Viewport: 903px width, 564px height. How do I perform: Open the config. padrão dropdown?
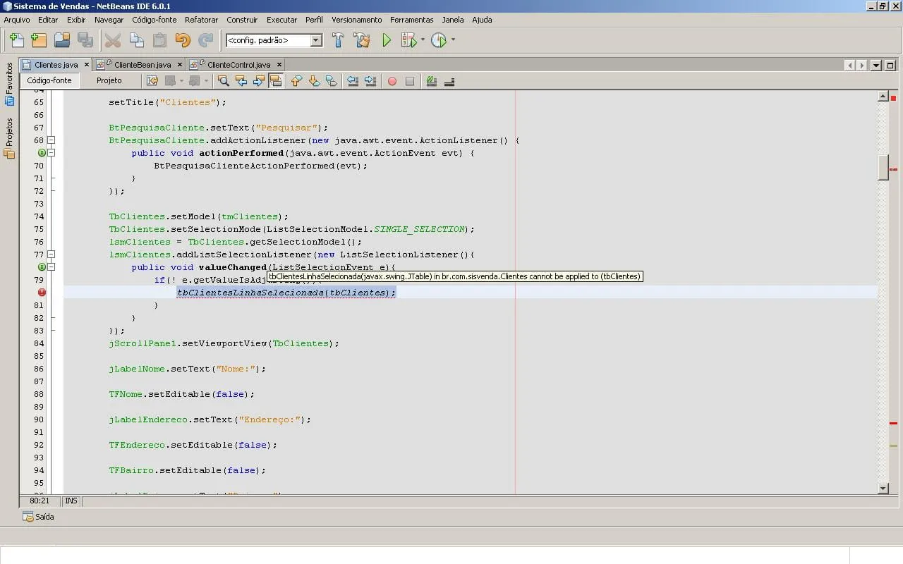coord(316,40)
